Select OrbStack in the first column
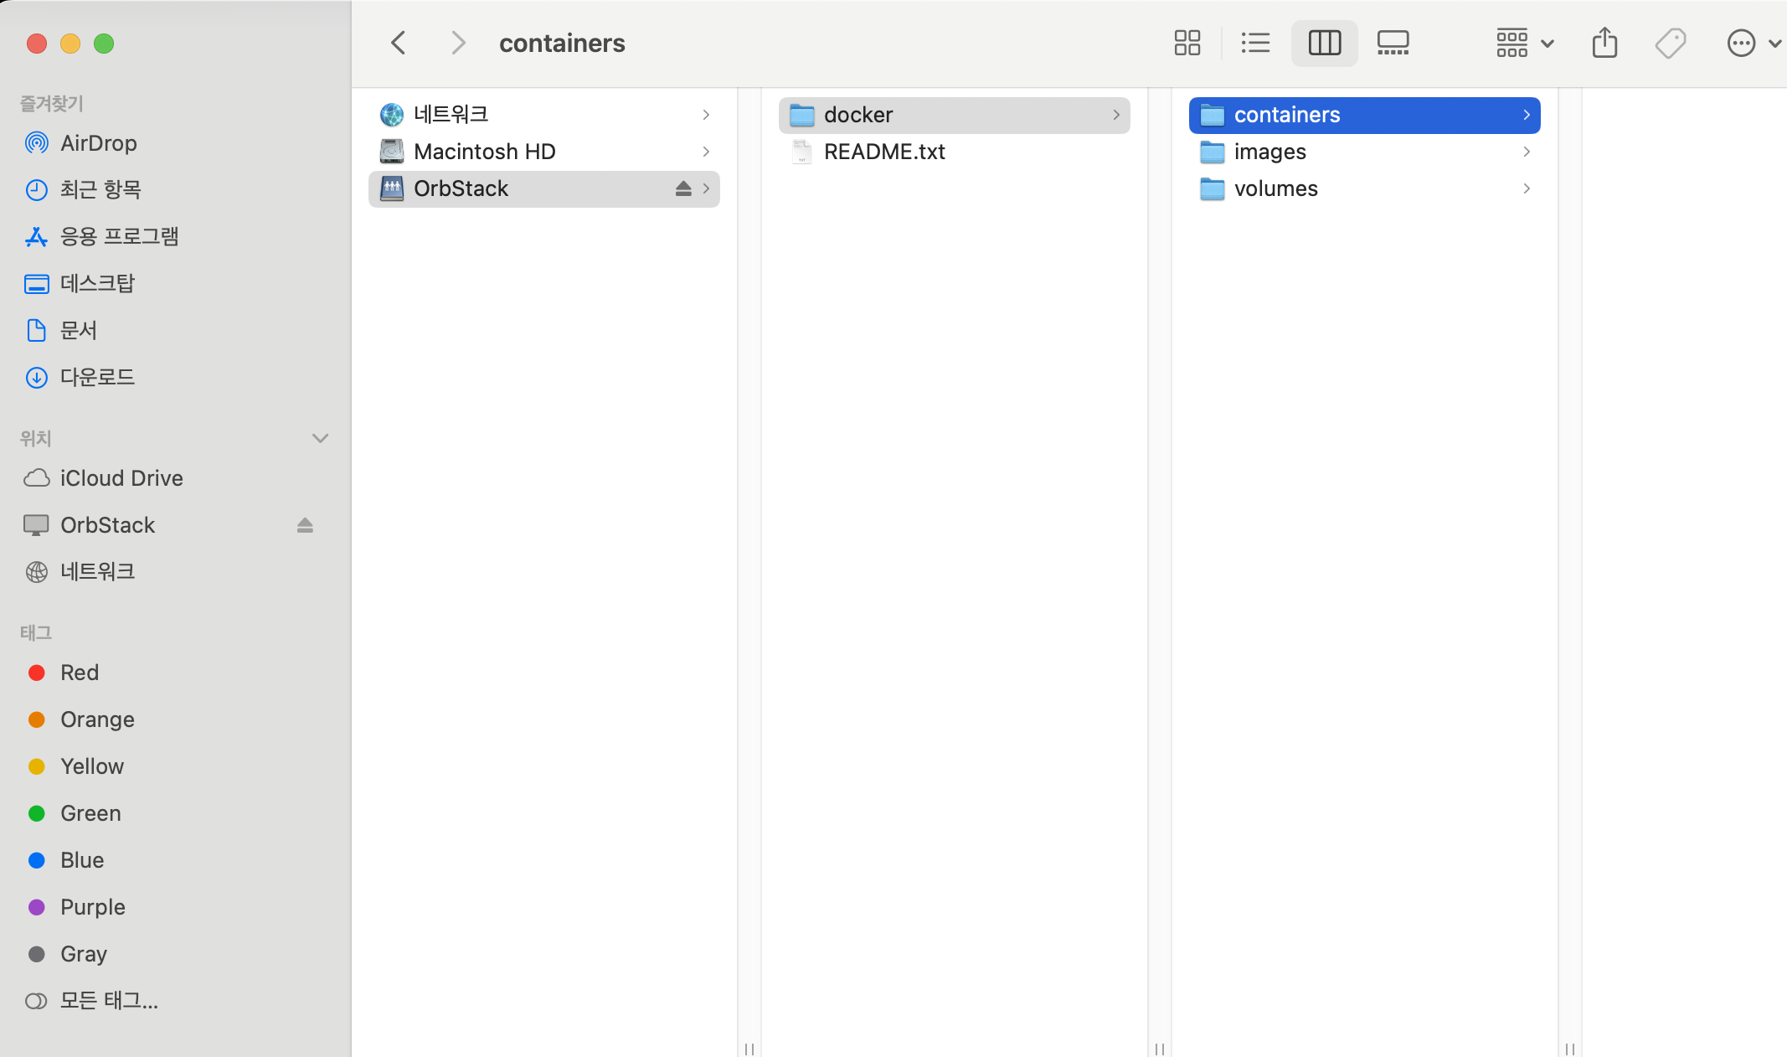The height and width of the screenshot is (1057, 1787). point(544,188)
